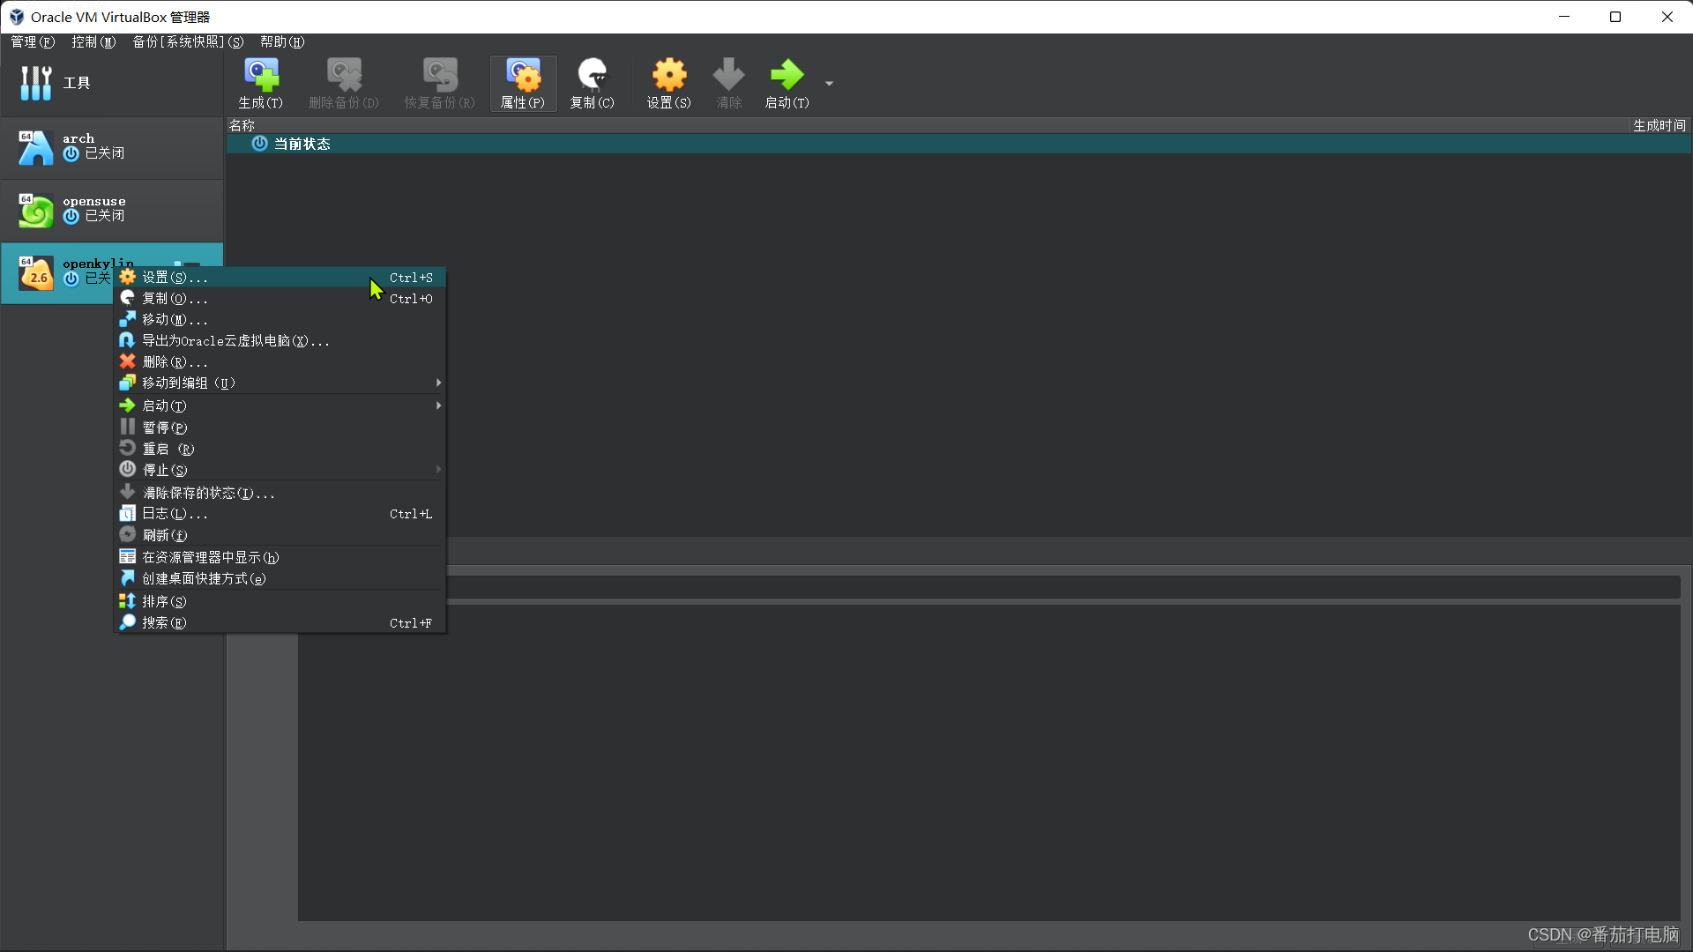Choose 移动(M)... in context menu

[x=280, y=320]
